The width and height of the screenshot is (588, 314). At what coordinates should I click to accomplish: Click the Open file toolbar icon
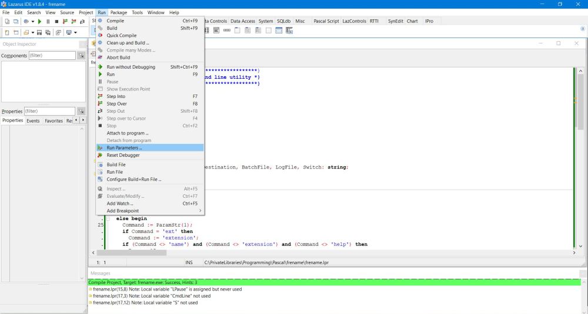pos(26,32)
